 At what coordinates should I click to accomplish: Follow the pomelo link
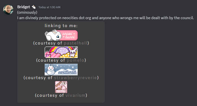(x=75, y=60)
